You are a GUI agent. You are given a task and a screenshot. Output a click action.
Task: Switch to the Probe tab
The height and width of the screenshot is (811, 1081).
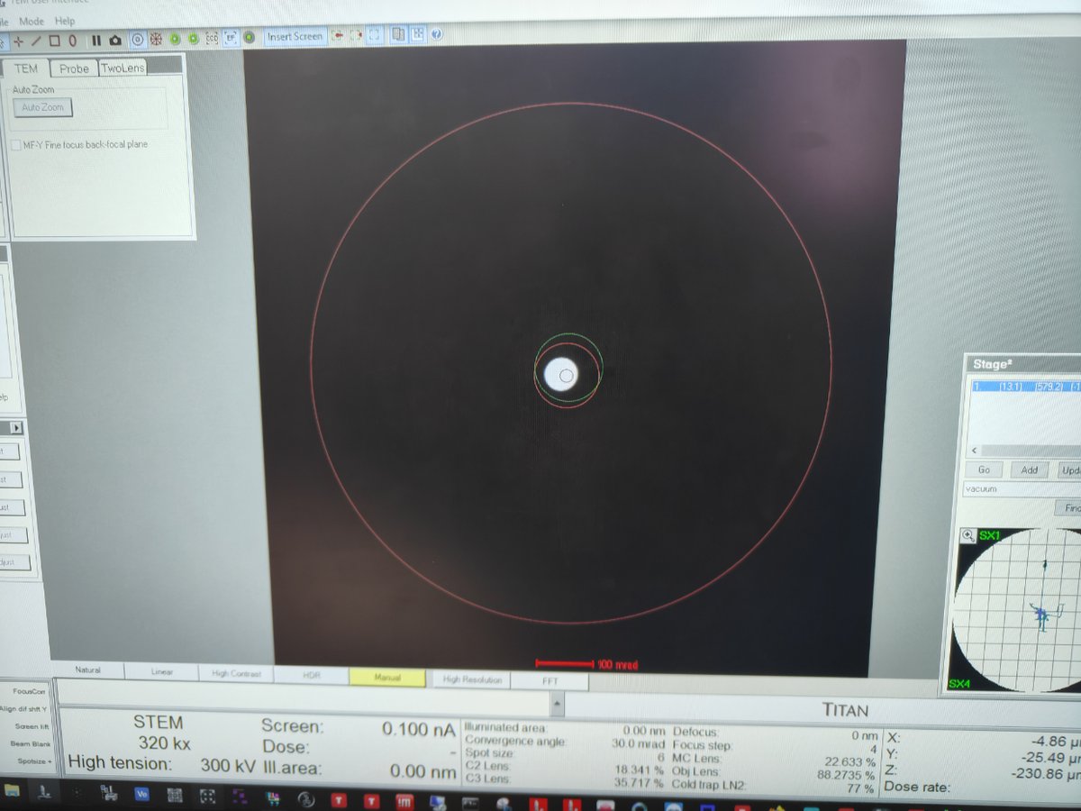[x=74, y=68]
